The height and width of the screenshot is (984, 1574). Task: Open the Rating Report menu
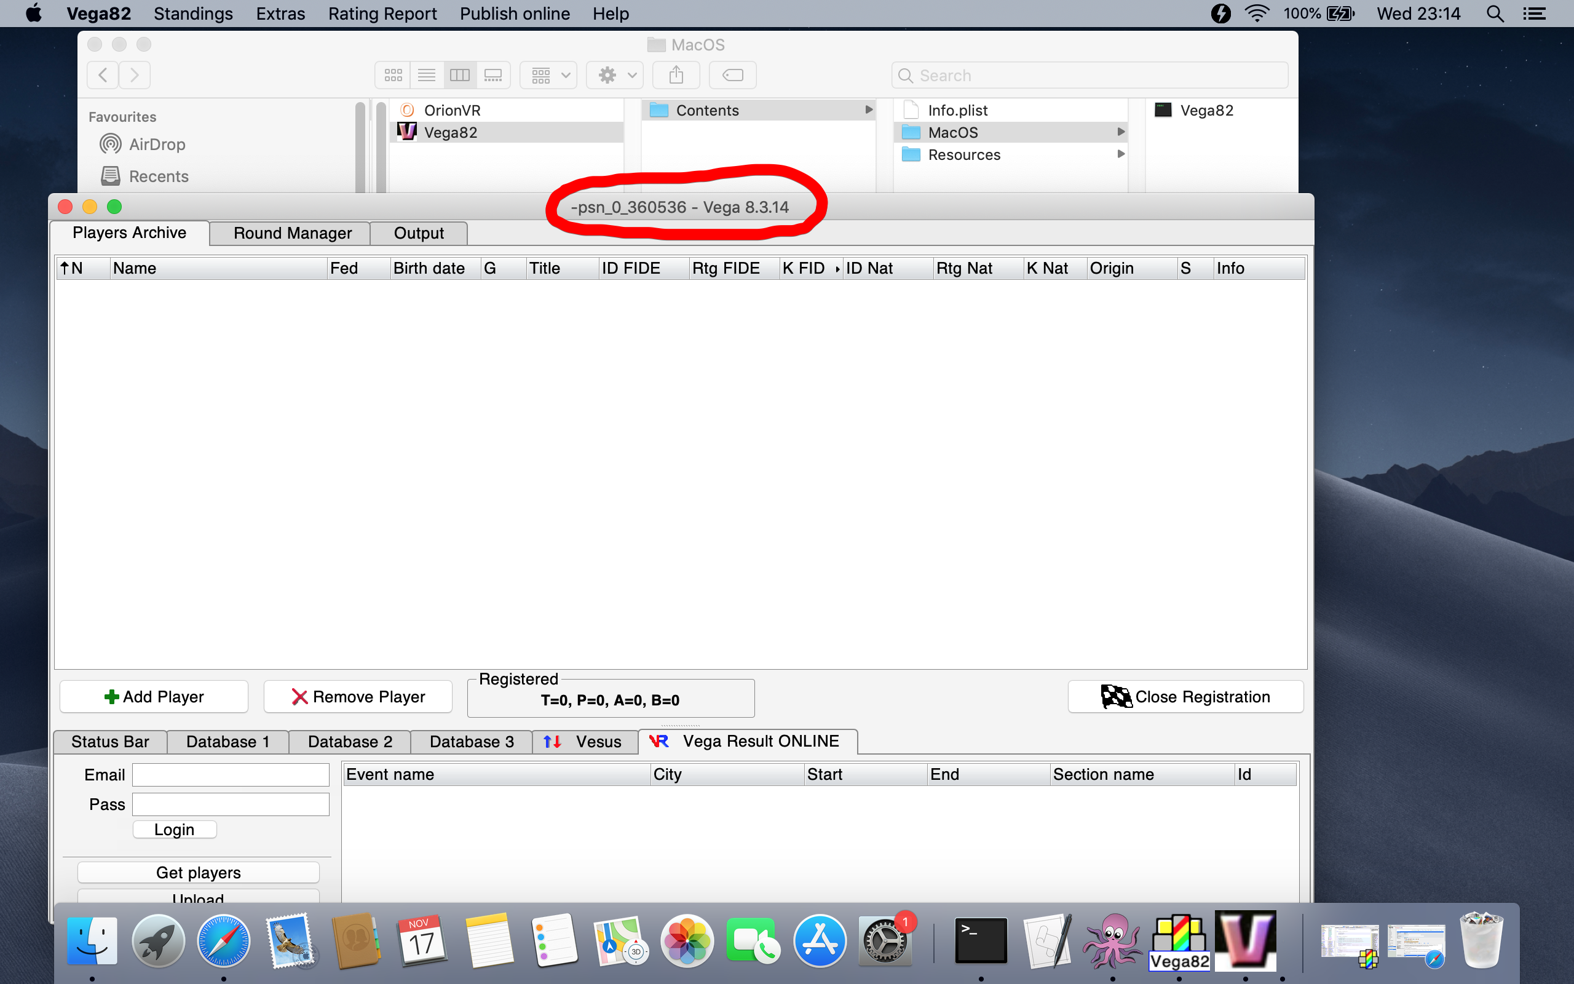382,14
